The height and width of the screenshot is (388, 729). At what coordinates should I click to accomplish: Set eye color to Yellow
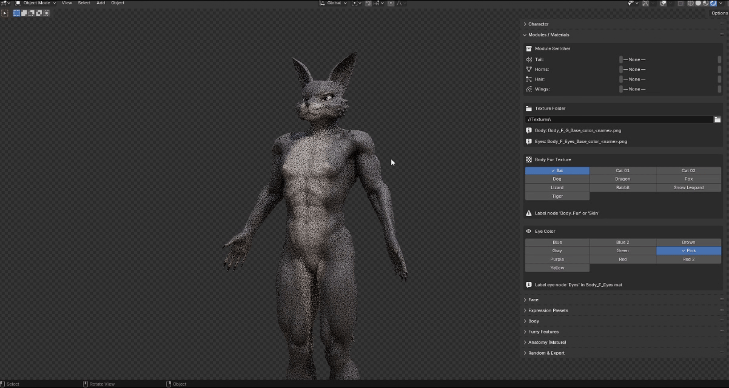tap(557, 267)
